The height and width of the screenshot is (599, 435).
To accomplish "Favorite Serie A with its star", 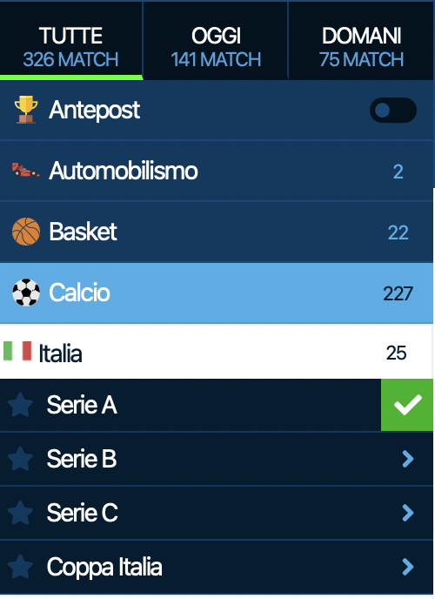I will [20, 405].
